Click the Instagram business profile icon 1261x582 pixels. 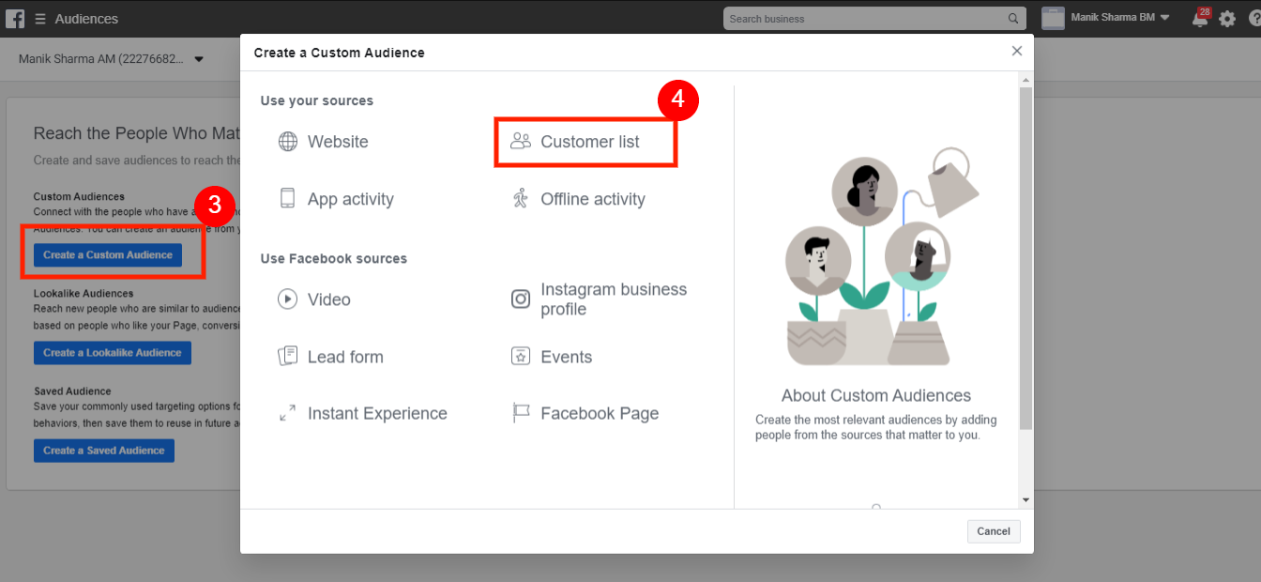tap(521, 299)
